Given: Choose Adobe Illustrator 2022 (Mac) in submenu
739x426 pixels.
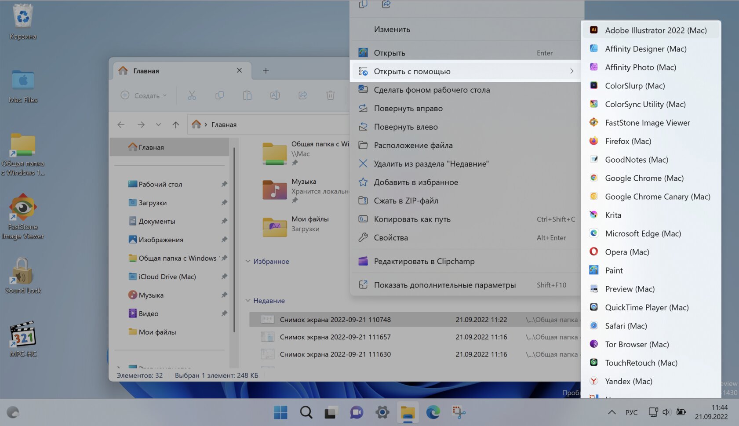Looking at the screenshot, I should (655, 30).
